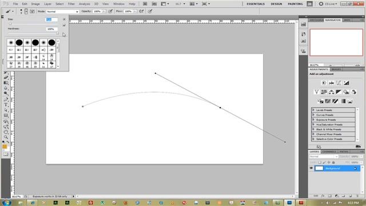Click the foreground color swatch
The height and width of the screenshot is (206, 366).
click(x=5, y=146)
